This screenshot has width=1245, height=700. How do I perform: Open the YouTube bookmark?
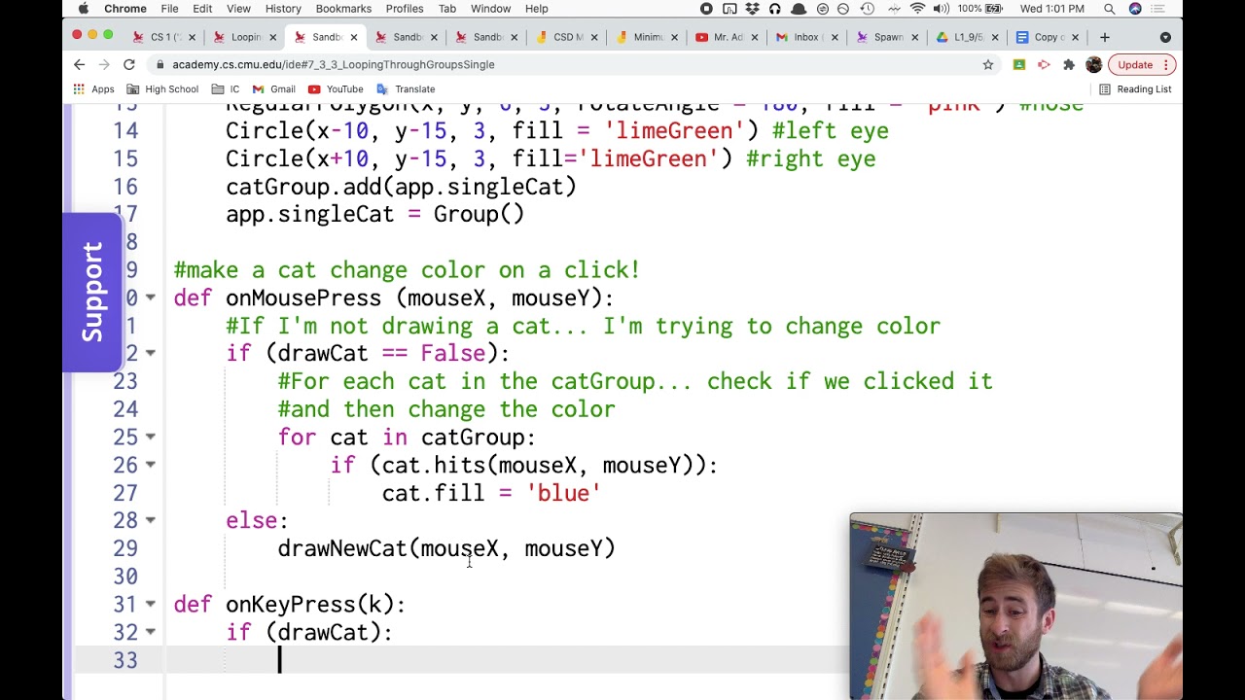tap(337, 89)
